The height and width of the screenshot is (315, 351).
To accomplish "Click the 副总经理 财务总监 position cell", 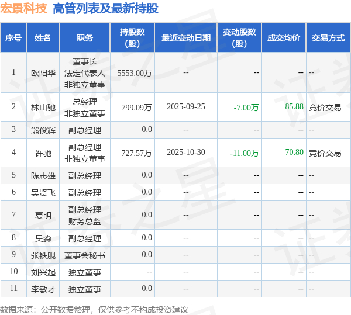I will coord(85,216).
